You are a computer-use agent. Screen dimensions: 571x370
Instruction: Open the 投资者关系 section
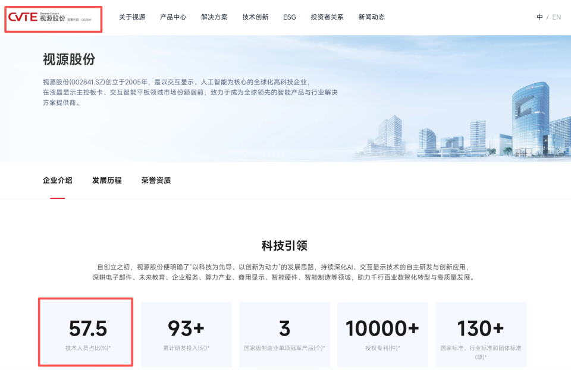pos(328,17)
